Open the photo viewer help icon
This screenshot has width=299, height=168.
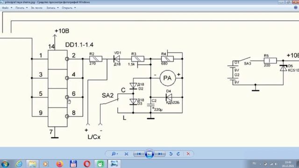click(296, 7)
